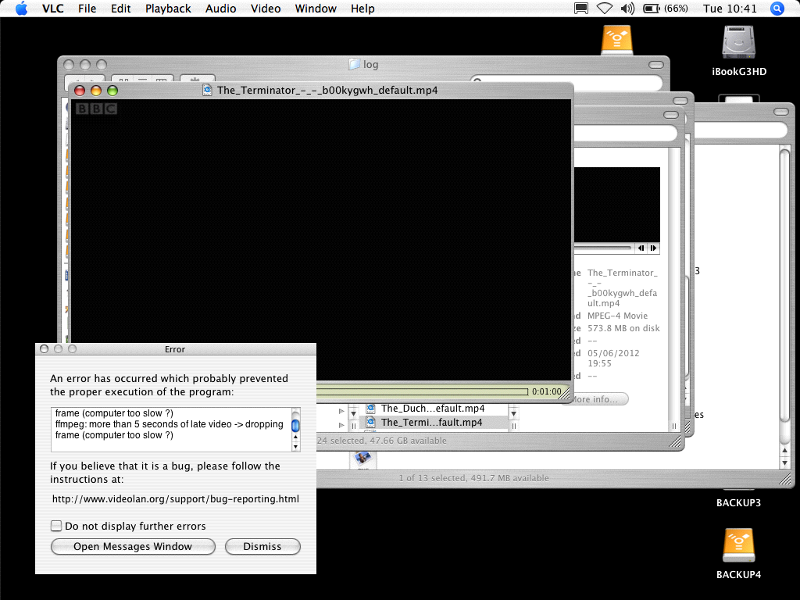Click the Tue 10:41 menu bar clock
This screenshot has width=800, height=600.
click(730, 9)
